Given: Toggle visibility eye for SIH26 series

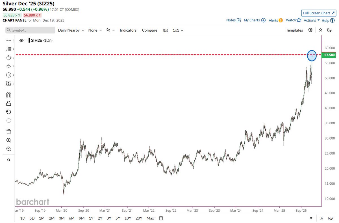Looking at the screenshot, I should pyautogui.click(x=21, y=41).
